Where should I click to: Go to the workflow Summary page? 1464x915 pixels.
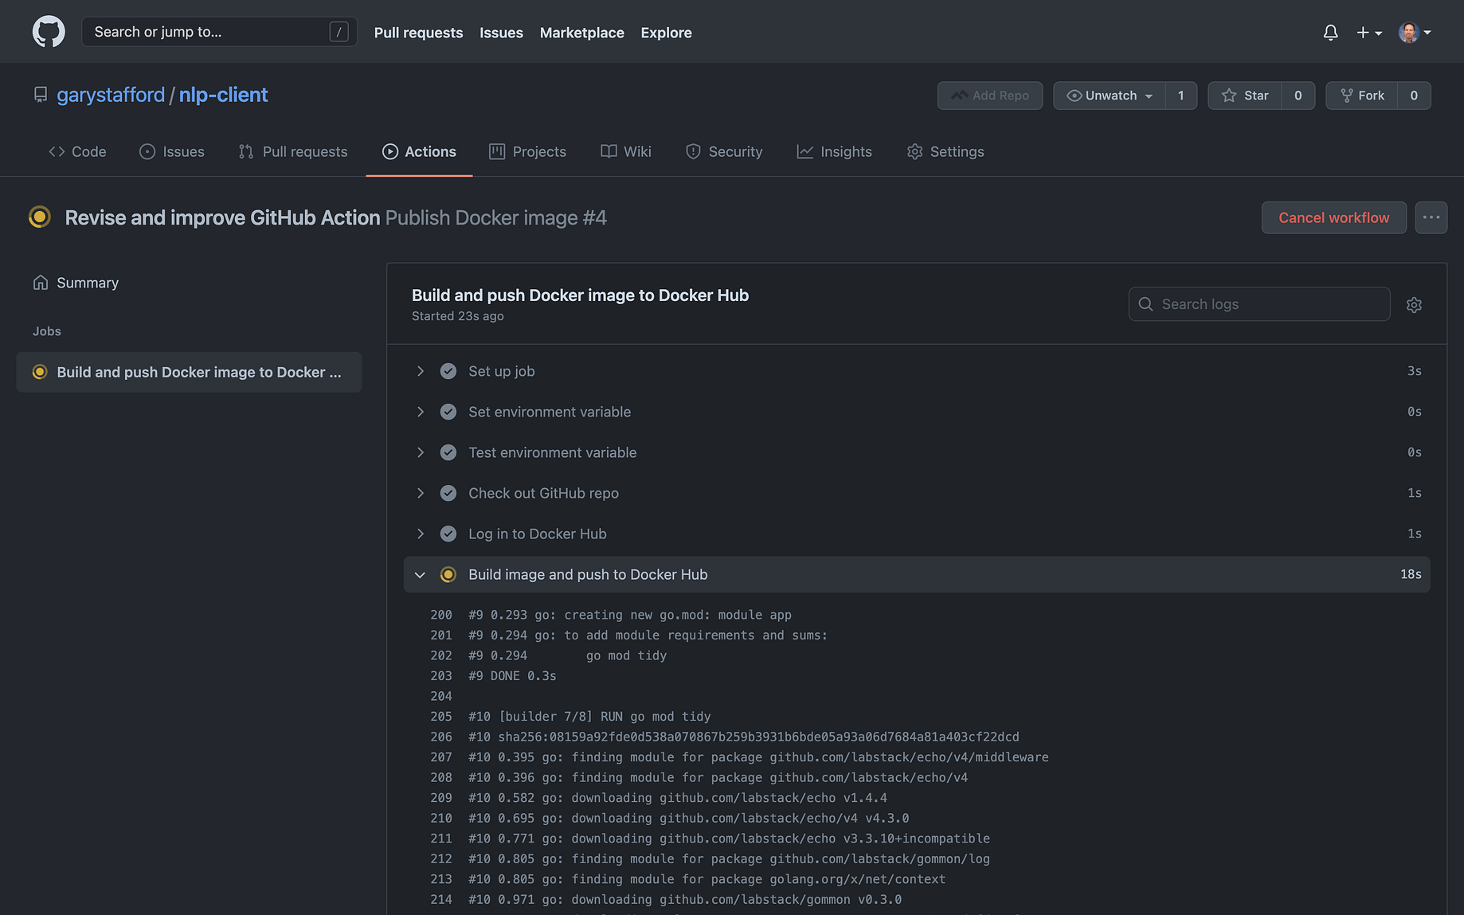(87, 283)
